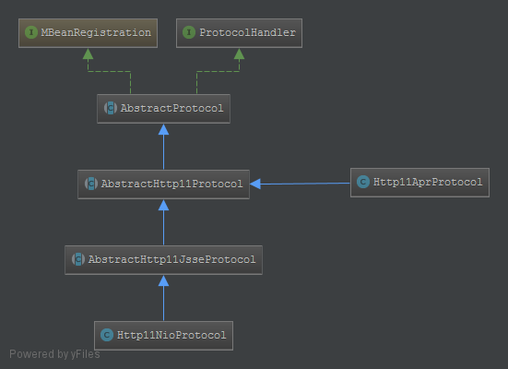508x369 pixels.
Task: Click the interface icon on ProtocolHandler node
Action: [189, 32]
